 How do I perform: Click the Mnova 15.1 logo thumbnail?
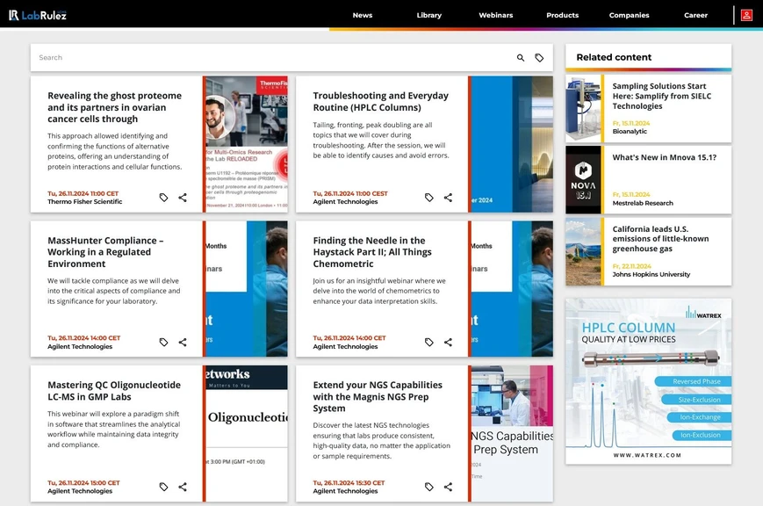click(x=583, y=180)
